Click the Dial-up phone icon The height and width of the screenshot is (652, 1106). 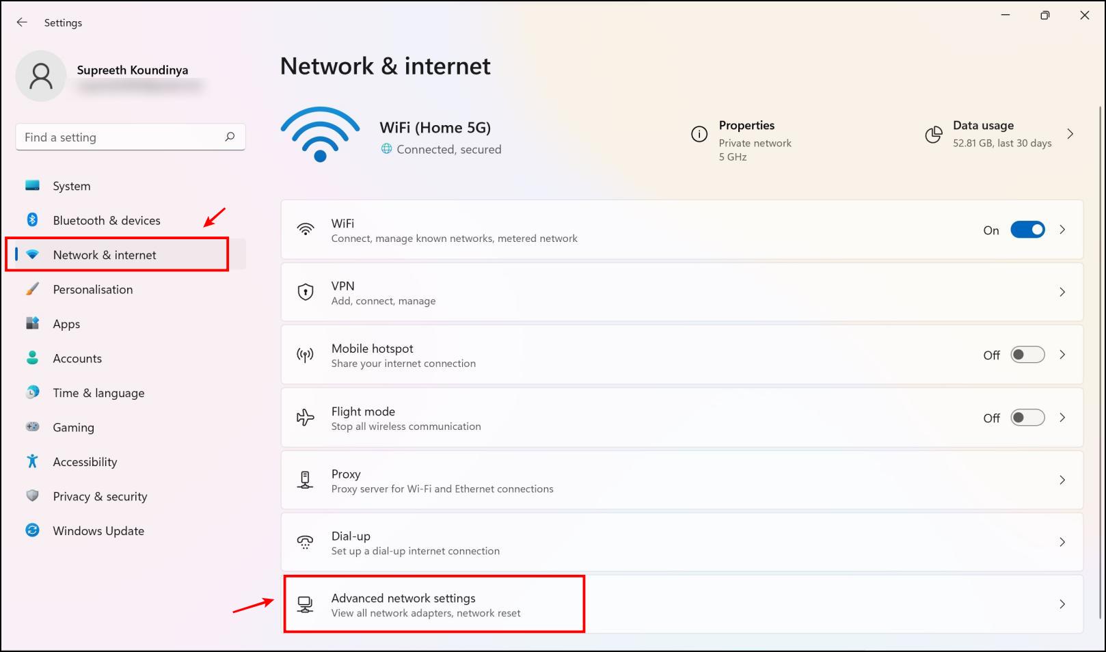(306, 543)
